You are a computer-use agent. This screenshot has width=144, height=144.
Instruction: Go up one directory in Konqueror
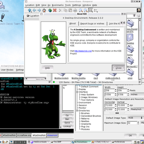[x=30, y=10]
